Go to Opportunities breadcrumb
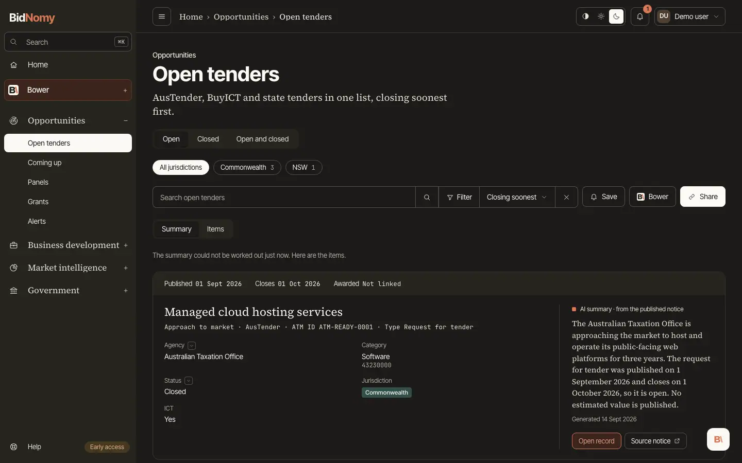 click(x=241, y=17)
